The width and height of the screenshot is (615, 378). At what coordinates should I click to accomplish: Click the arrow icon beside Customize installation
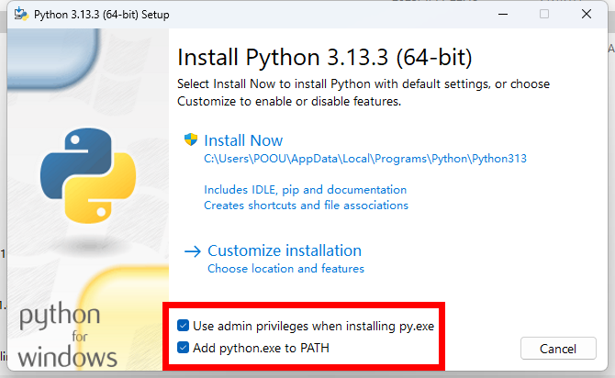tap(193, 251)
